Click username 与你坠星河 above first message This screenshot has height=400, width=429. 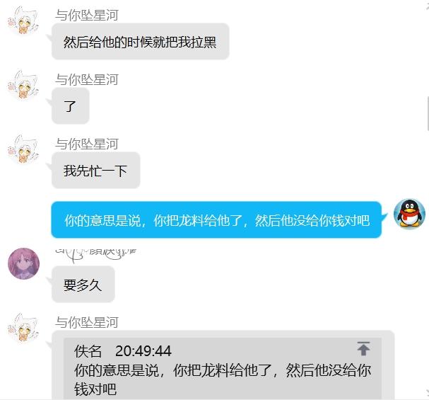coord(87,15)
